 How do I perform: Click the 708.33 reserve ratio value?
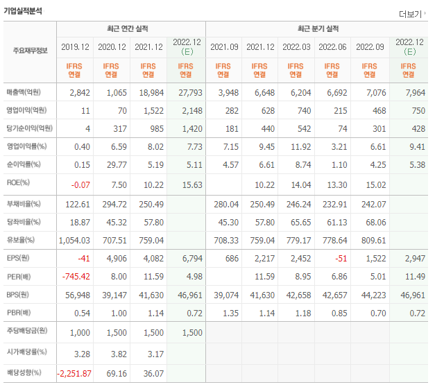[x=226, y=241]
